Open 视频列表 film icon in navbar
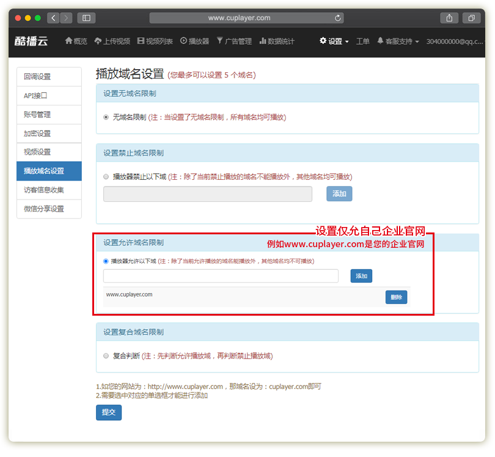495x457 pixels. click(141, 41)
